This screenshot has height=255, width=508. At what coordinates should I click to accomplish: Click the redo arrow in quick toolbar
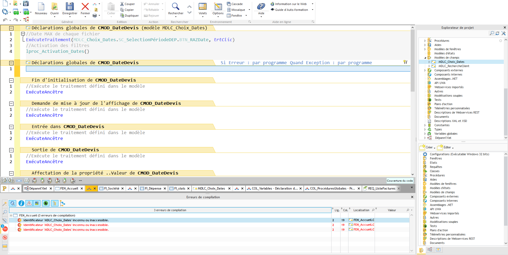tap(16, 20)
